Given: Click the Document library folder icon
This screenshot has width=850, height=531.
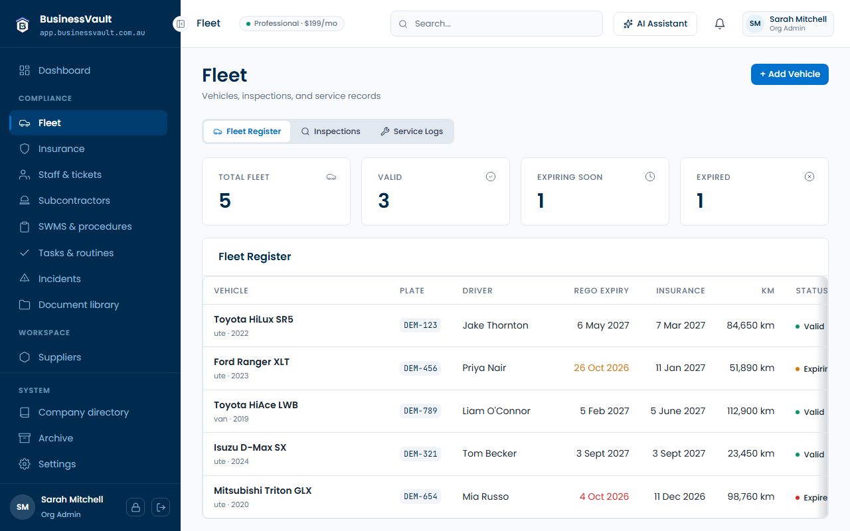Looking at the screenshot, I should point(25,305).
